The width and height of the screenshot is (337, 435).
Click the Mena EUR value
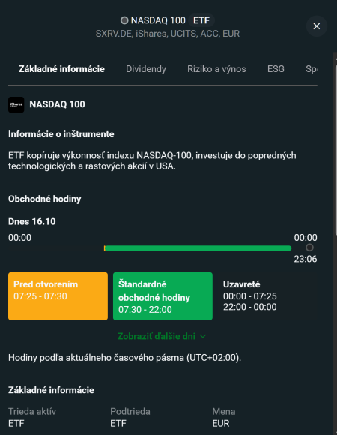click(x=221, y=424)
